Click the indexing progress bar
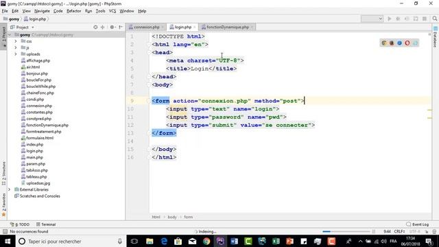This screenshot has height=247, width=439. click(x=346, y=232)
